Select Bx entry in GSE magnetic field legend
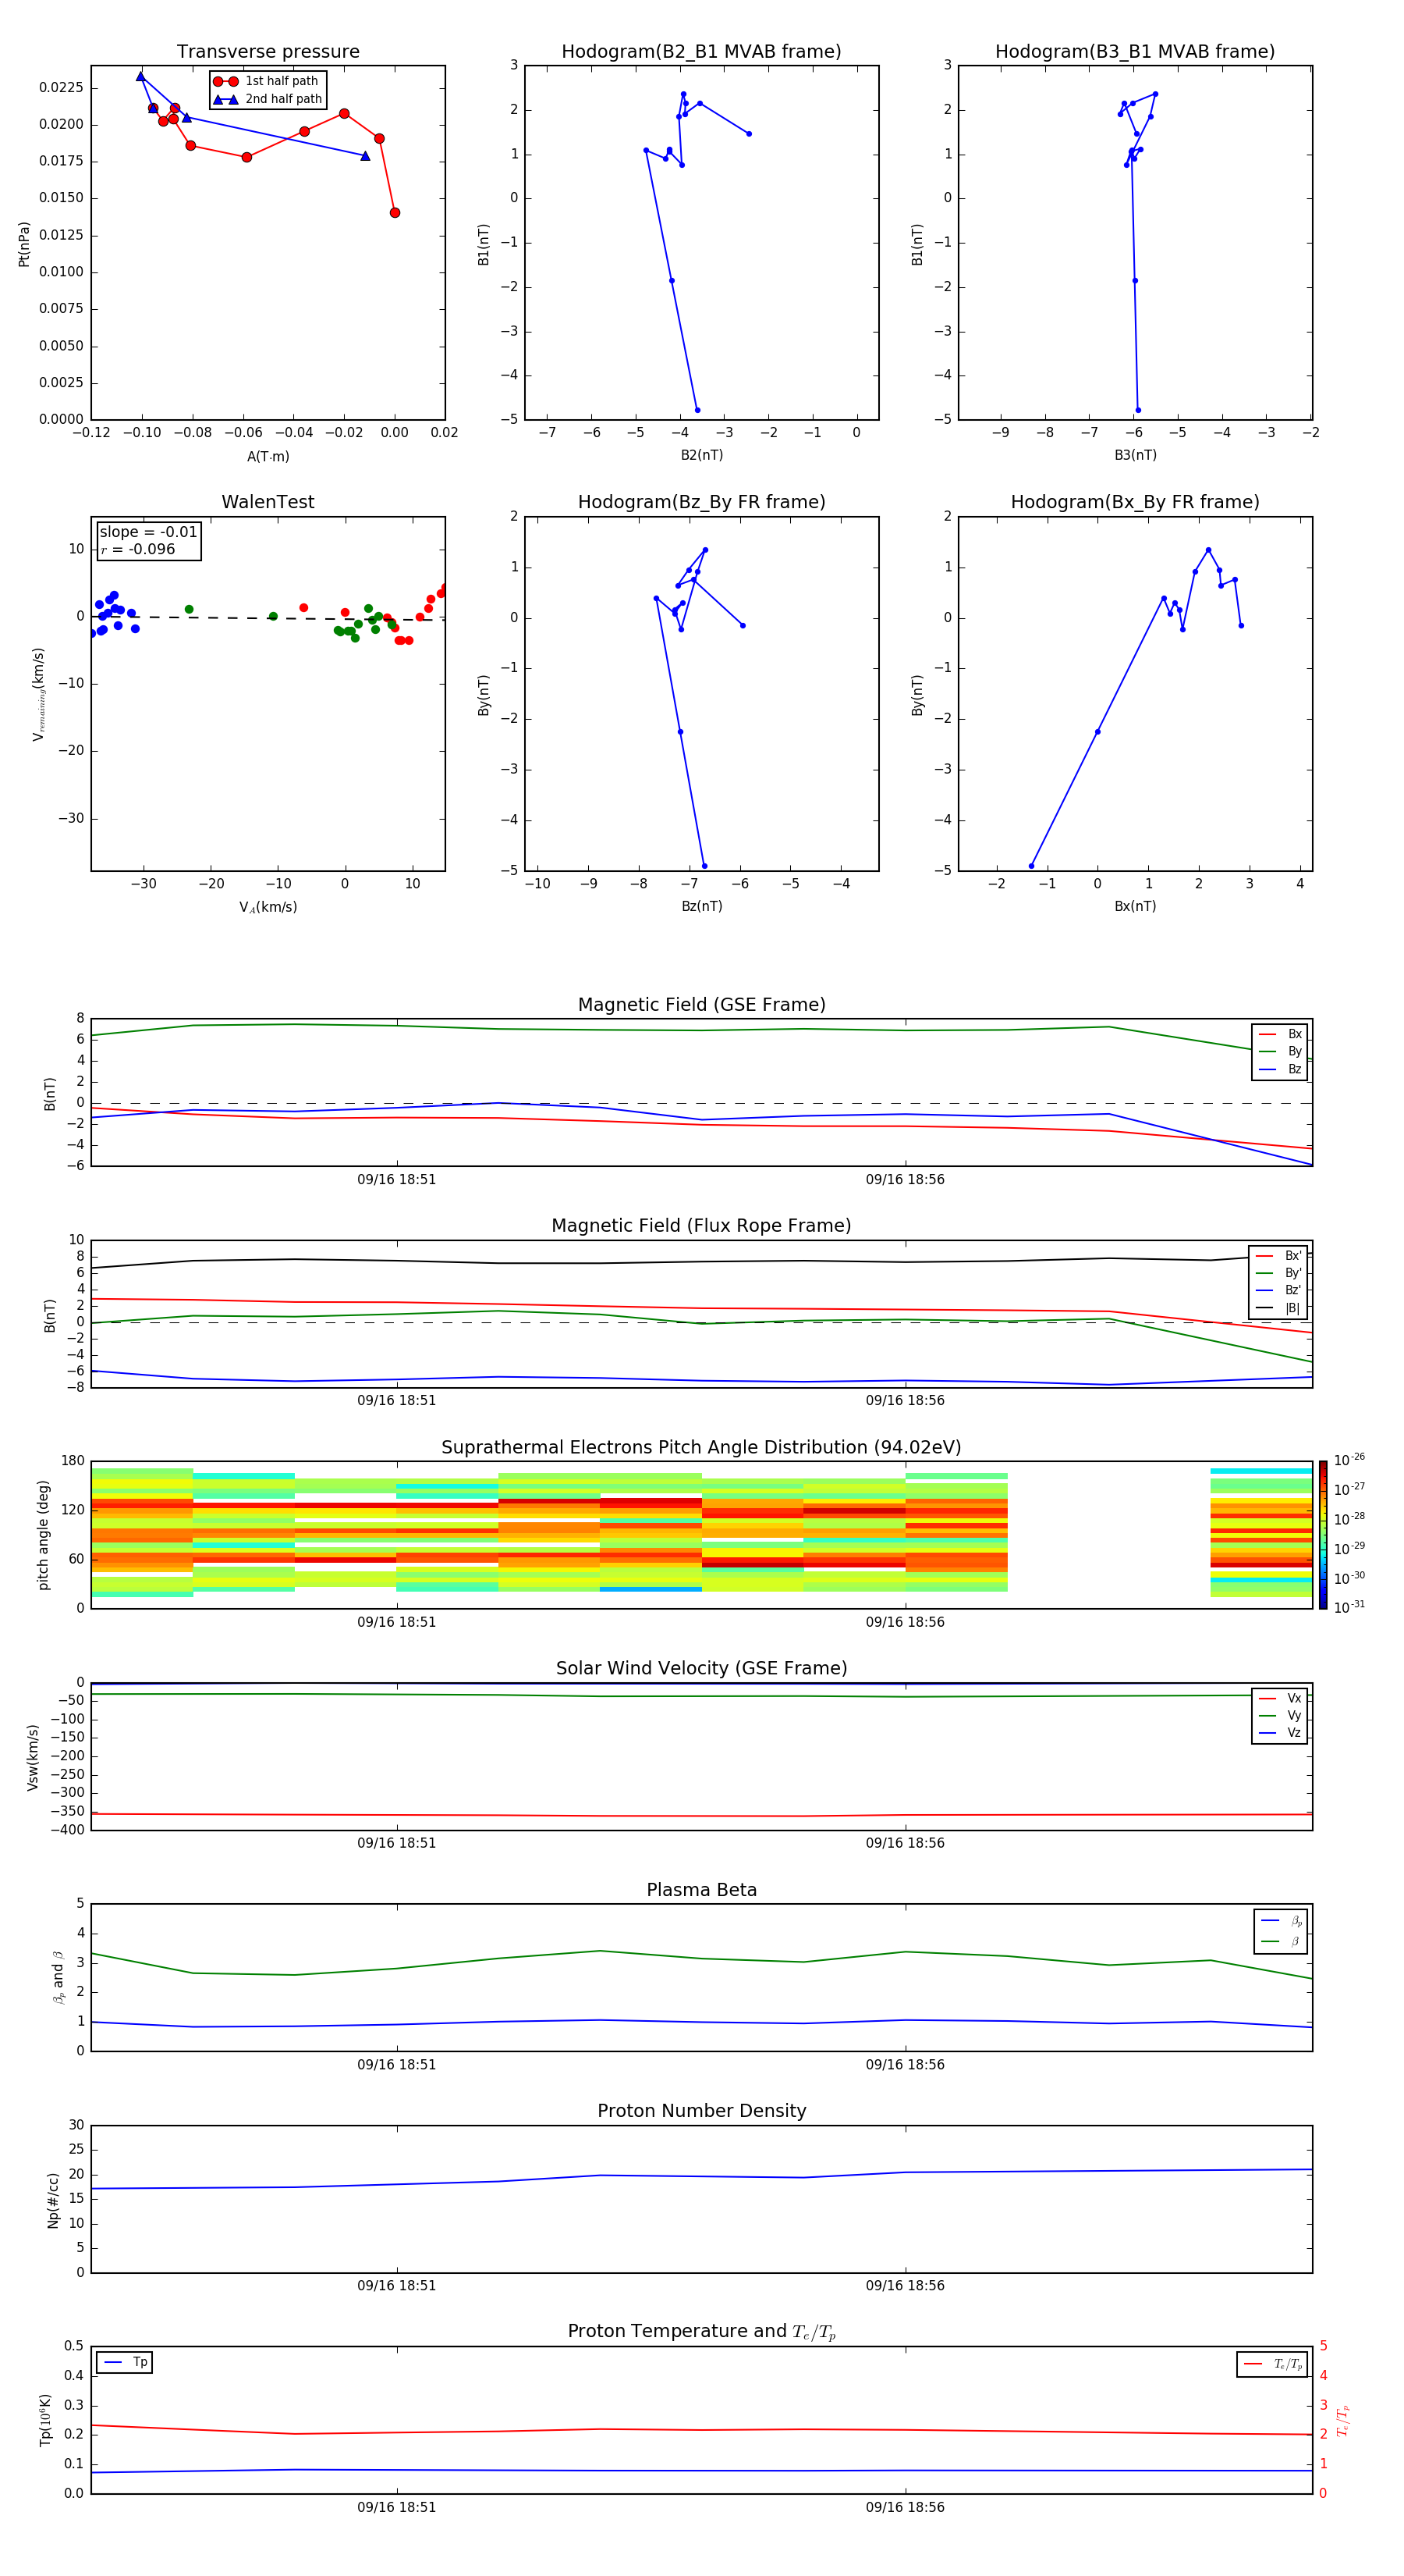The width and height of the screenshot is (1404, 2576). point(1280,1034)
